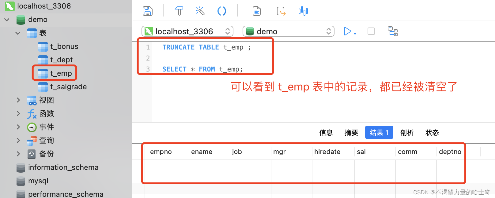
Task: Click the 表 tables folder icon
Action: click(x=32, y=33)
